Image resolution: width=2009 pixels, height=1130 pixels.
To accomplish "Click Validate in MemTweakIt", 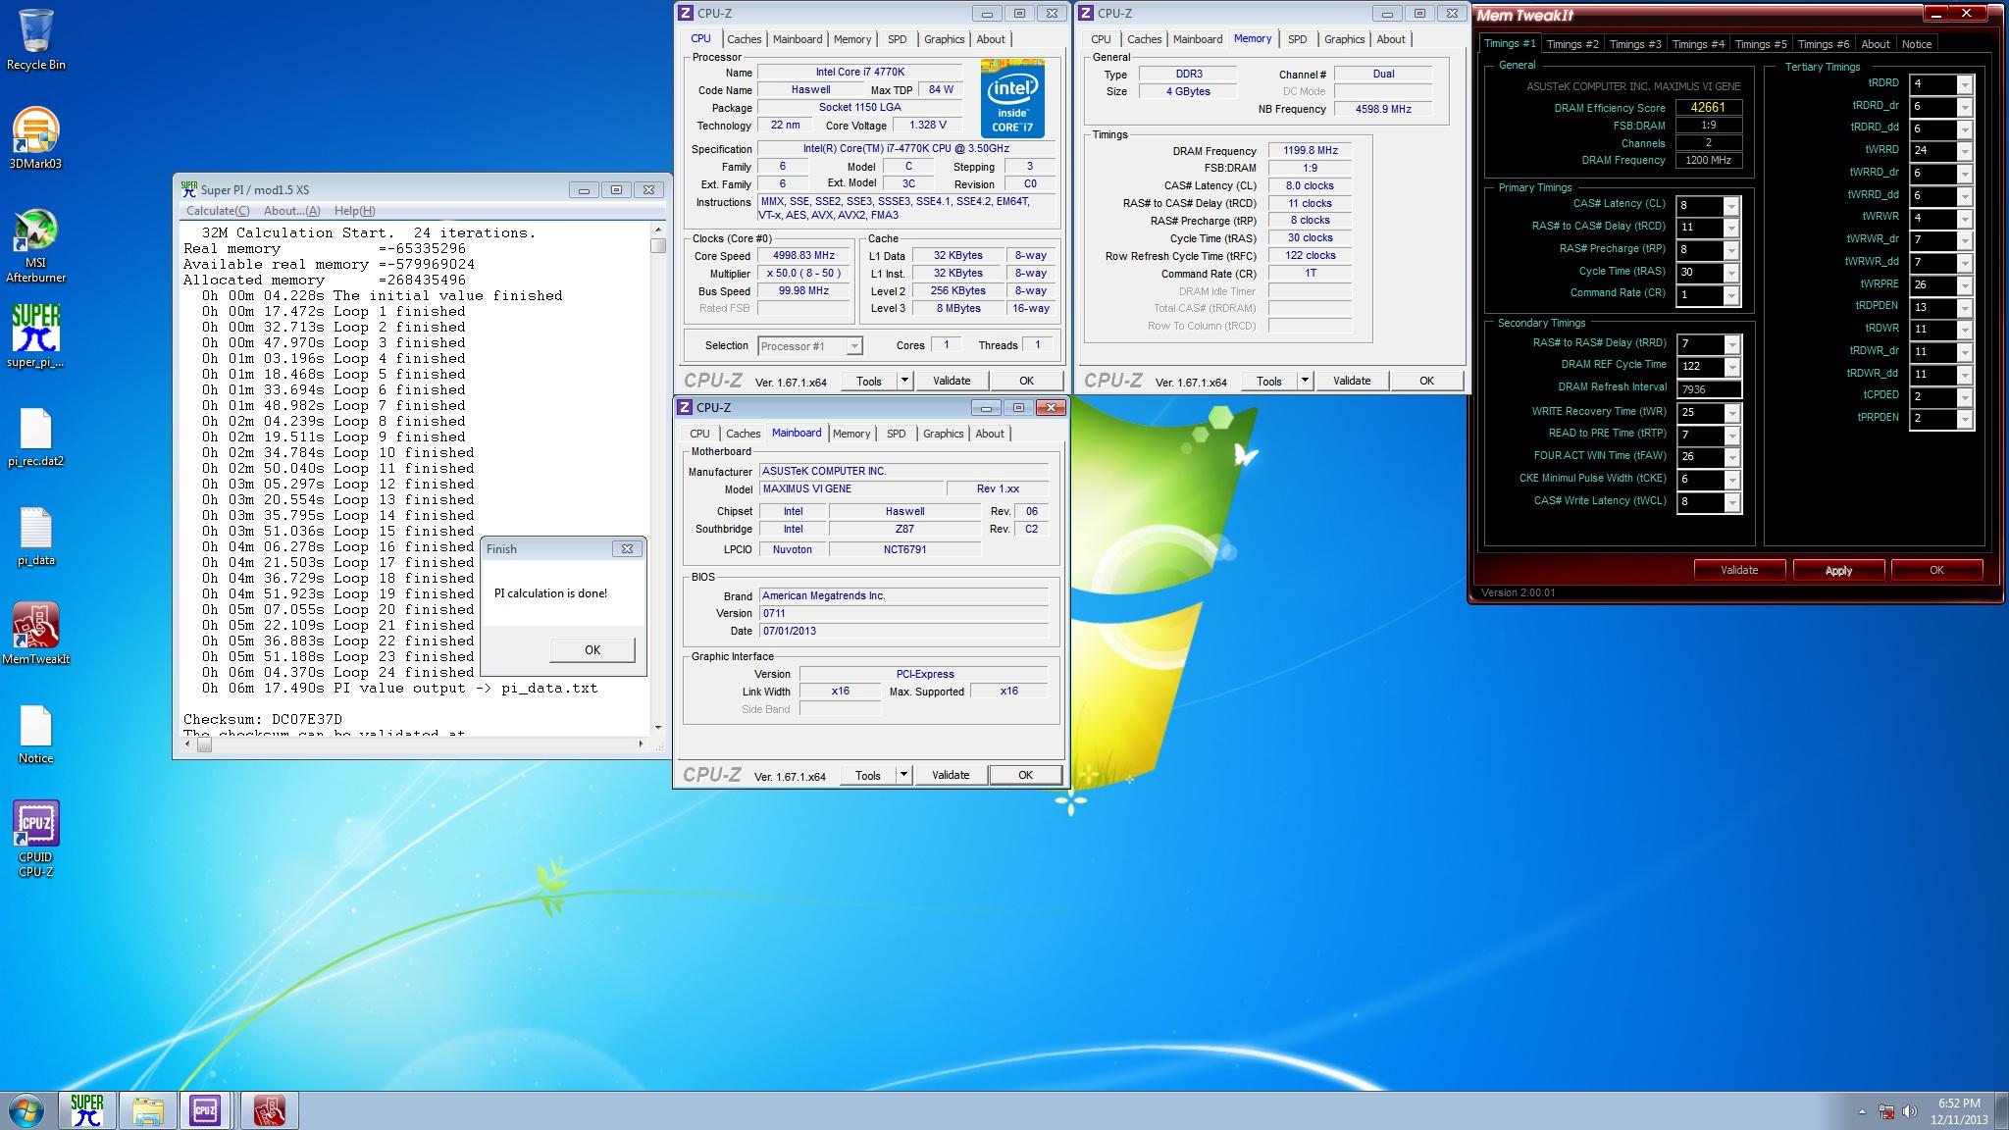I will click(x=1739, y=570).
